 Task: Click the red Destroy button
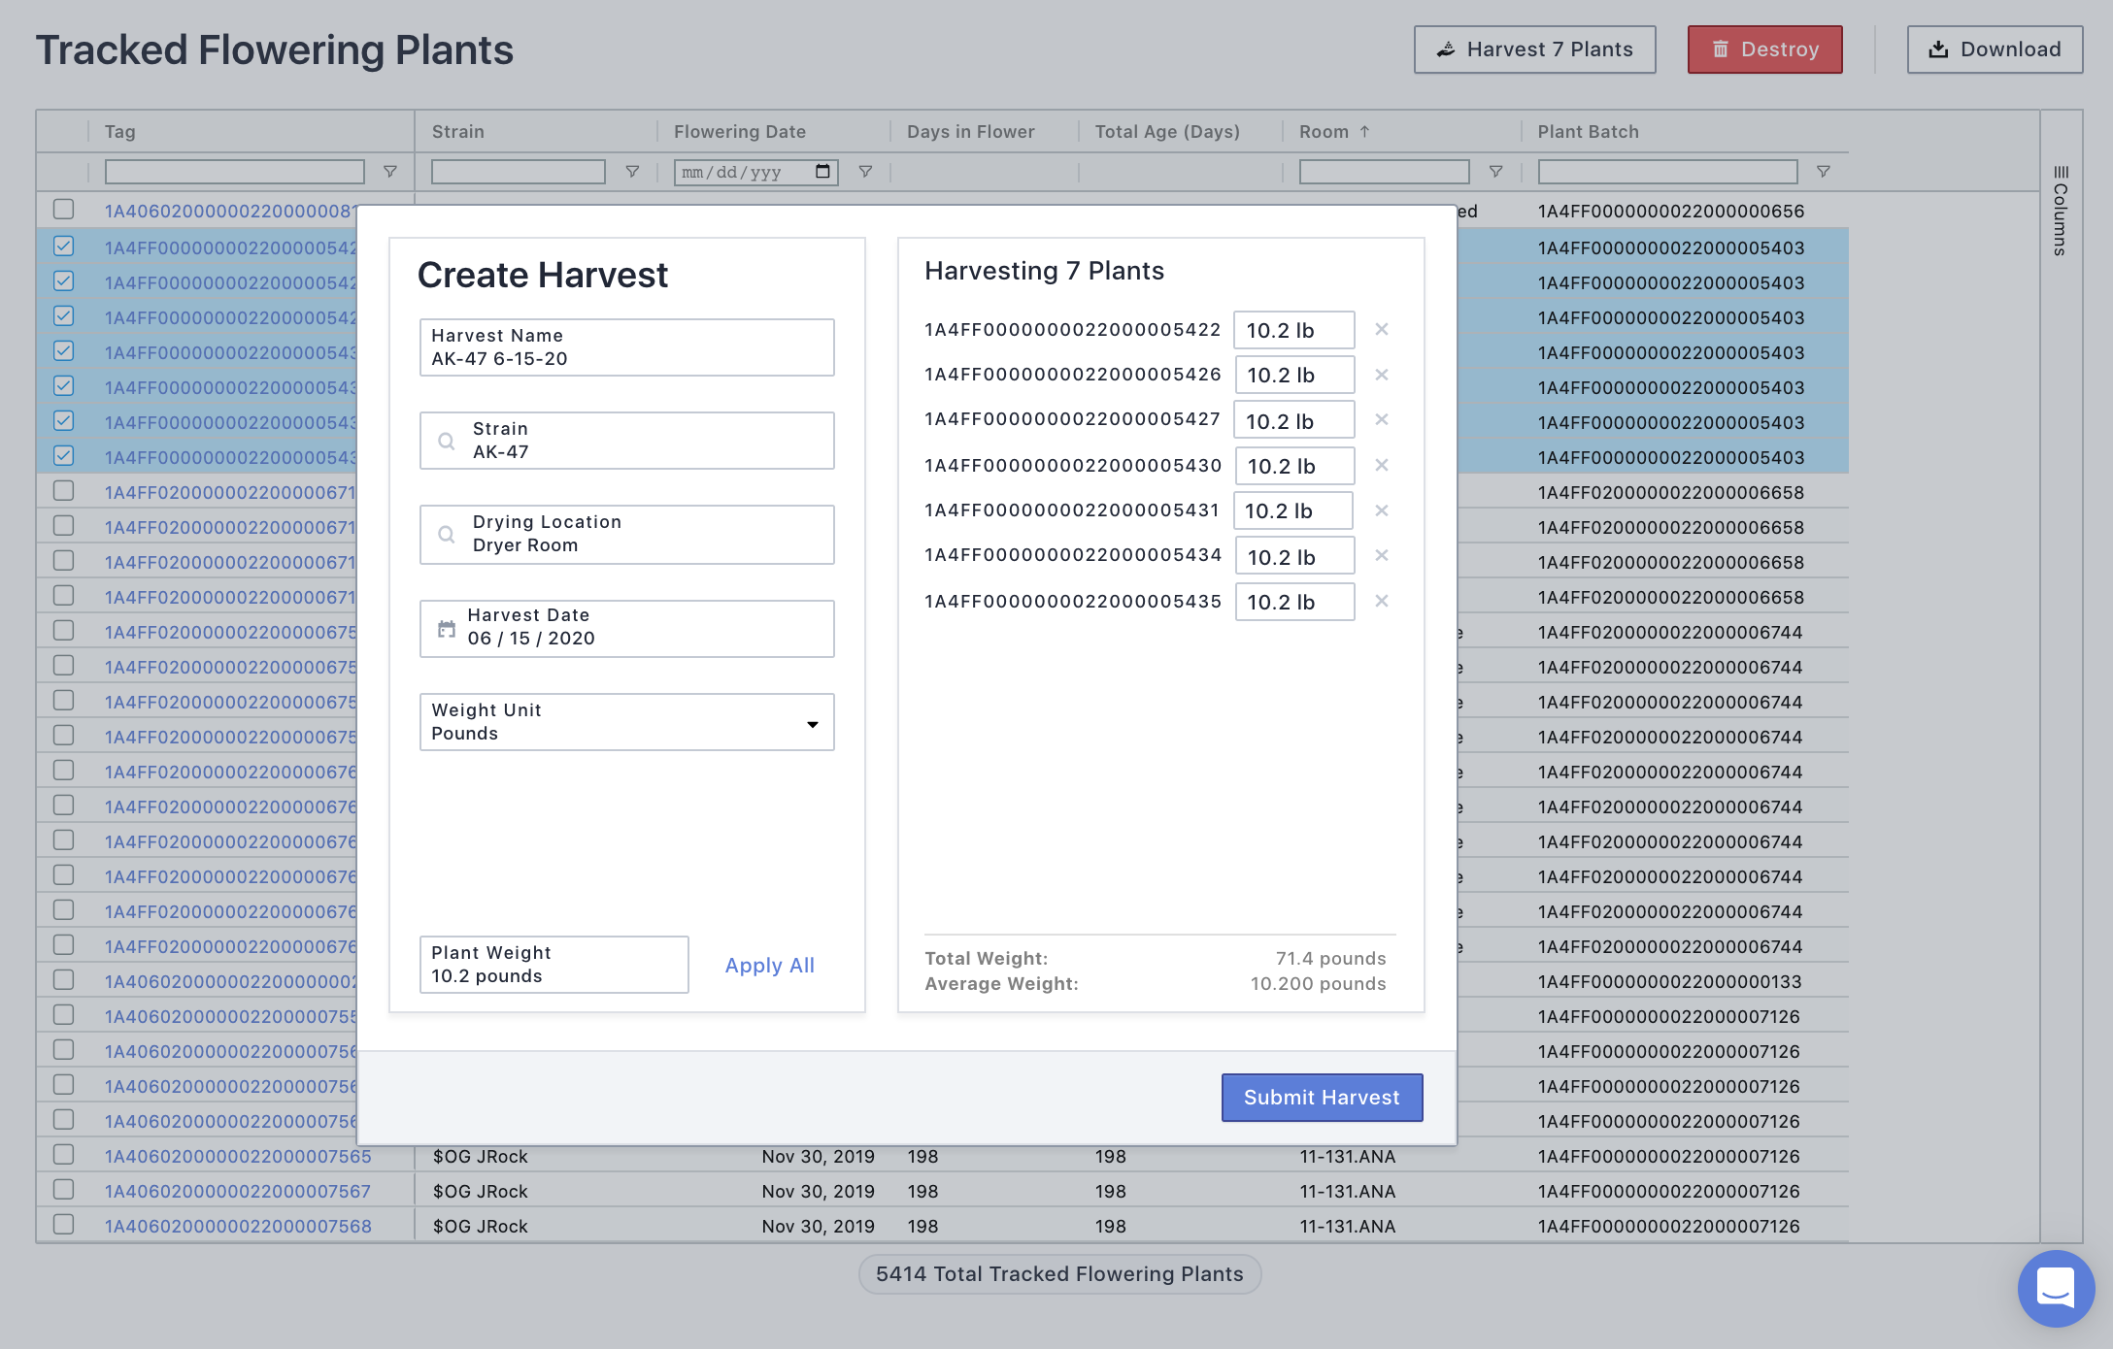[1764, 49]
